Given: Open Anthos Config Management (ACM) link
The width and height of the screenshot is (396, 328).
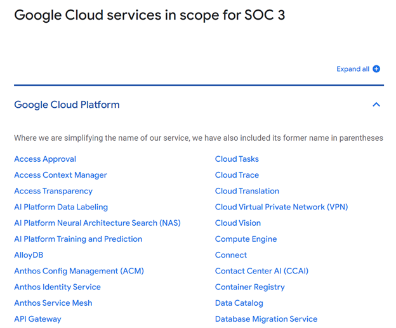Looking at the screenshot, I should point(79,271).
